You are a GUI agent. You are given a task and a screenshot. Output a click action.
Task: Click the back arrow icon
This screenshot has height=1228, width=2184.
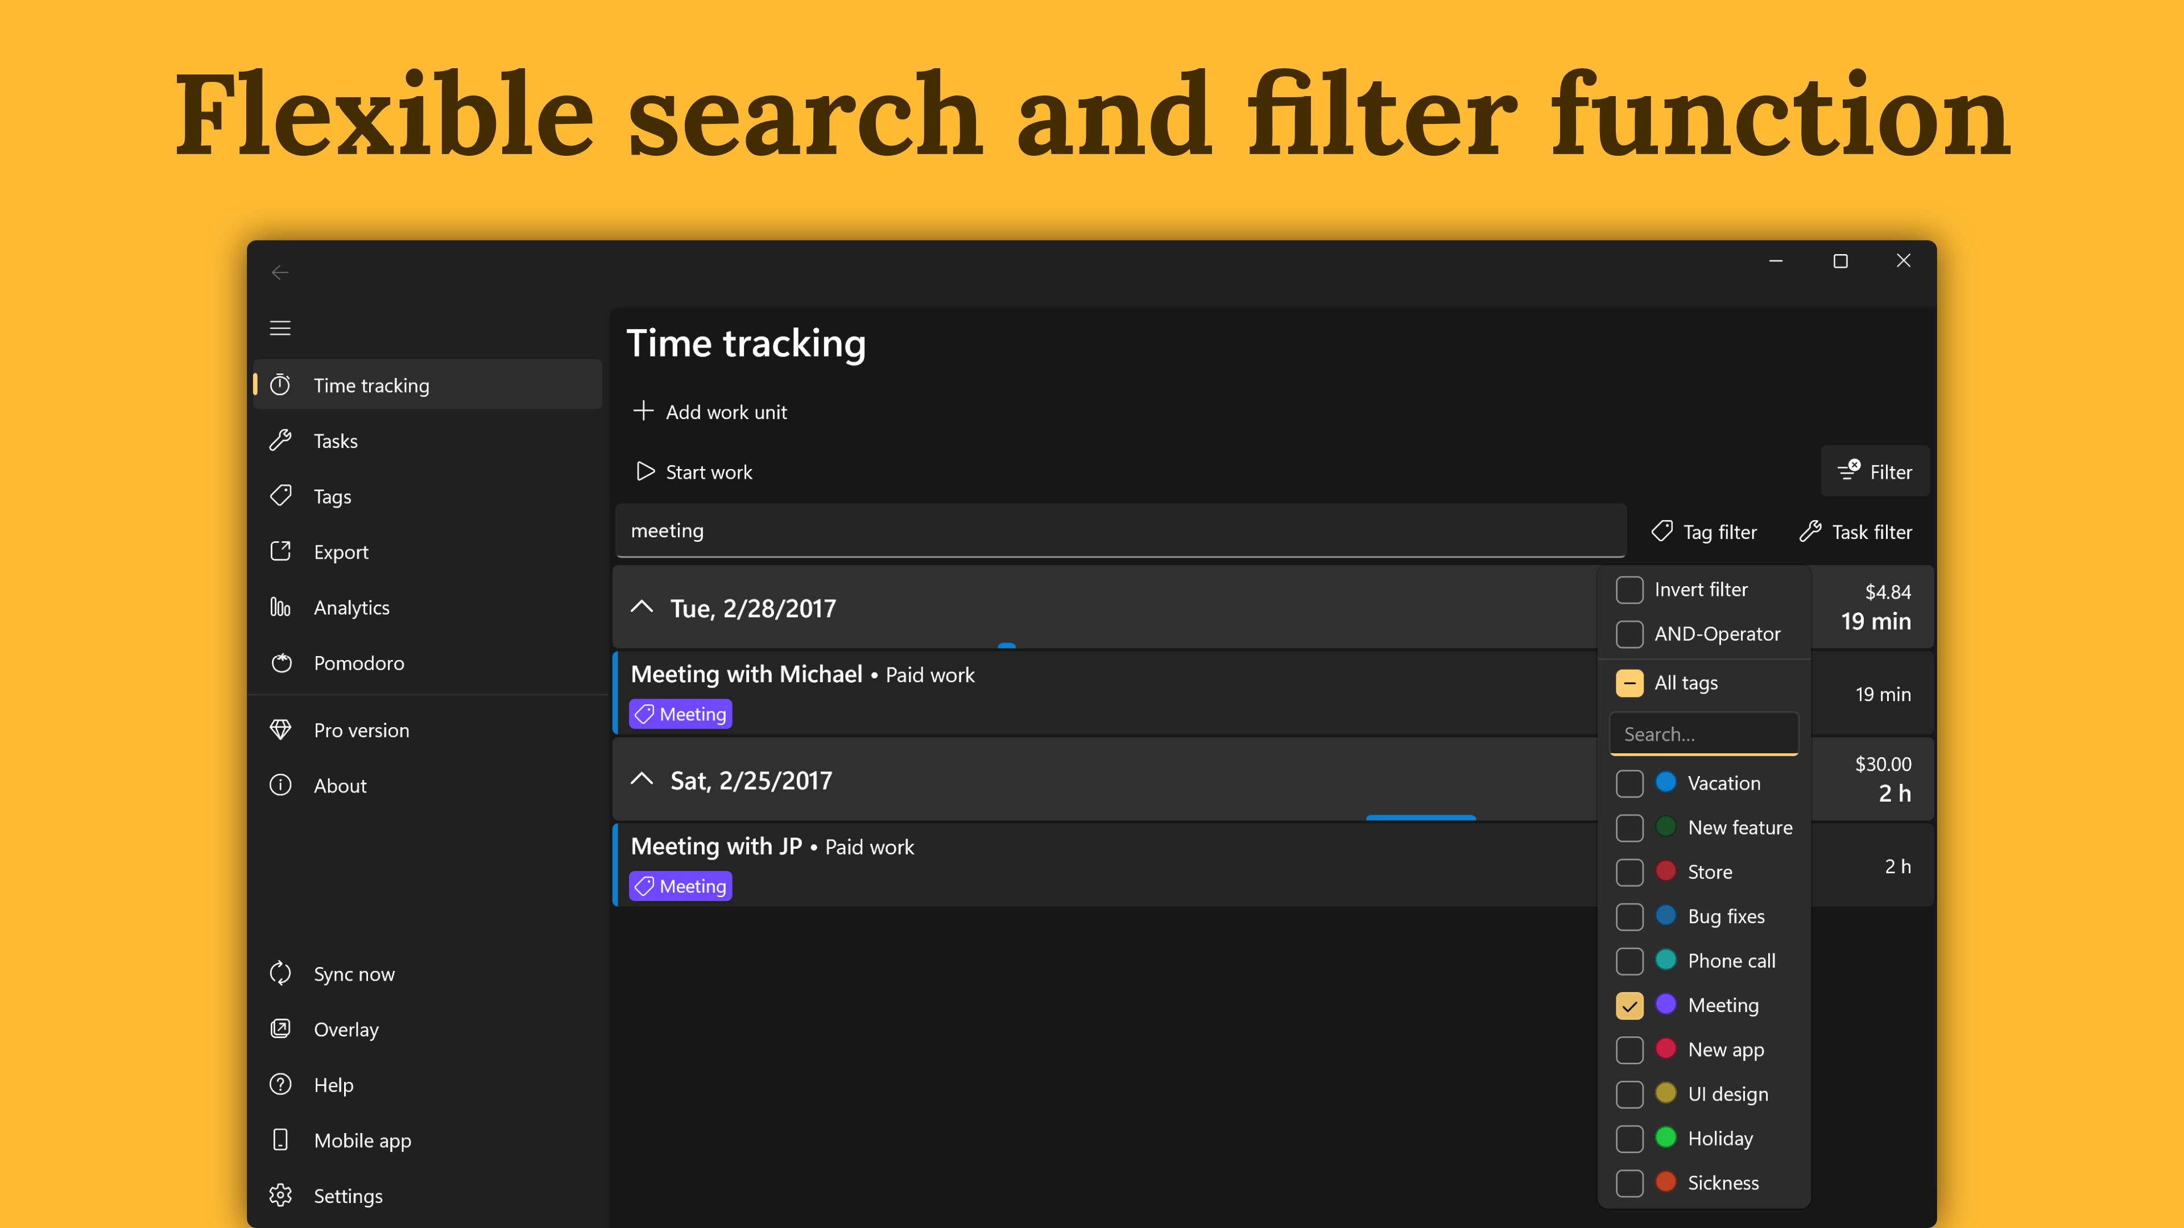pos(280,272)
